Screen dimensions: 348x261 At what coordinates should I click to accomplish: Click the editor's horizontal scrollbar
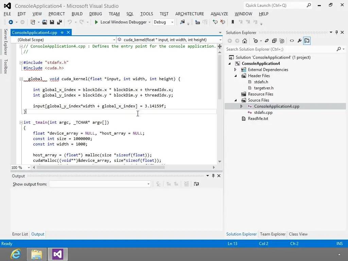(x=102, y=167)
